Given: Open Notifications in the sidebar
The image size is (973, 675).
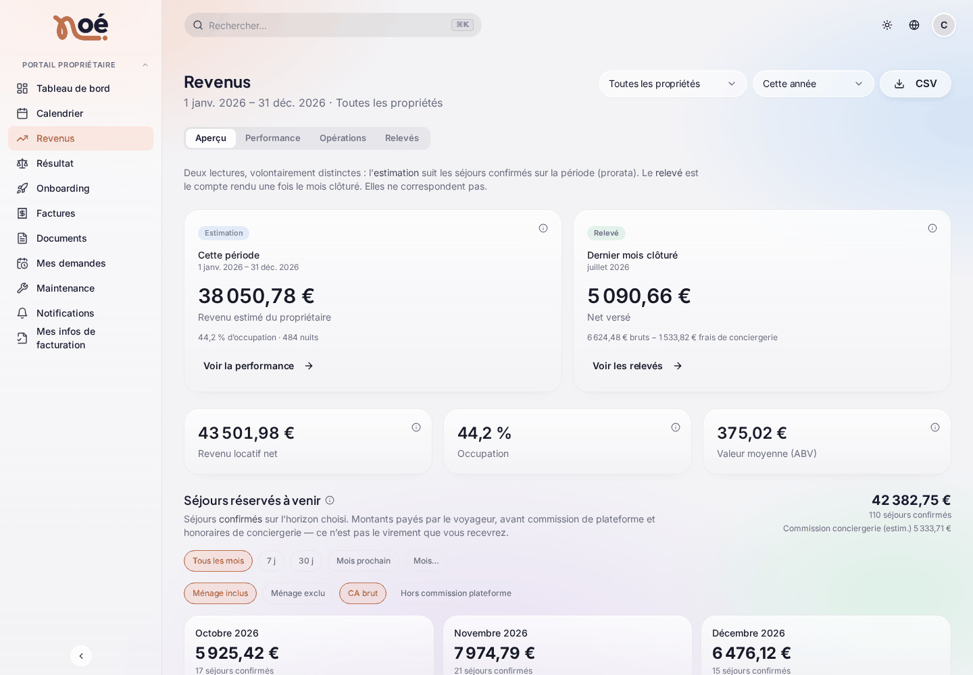Looking at the screenshot, I should [80, 313].
